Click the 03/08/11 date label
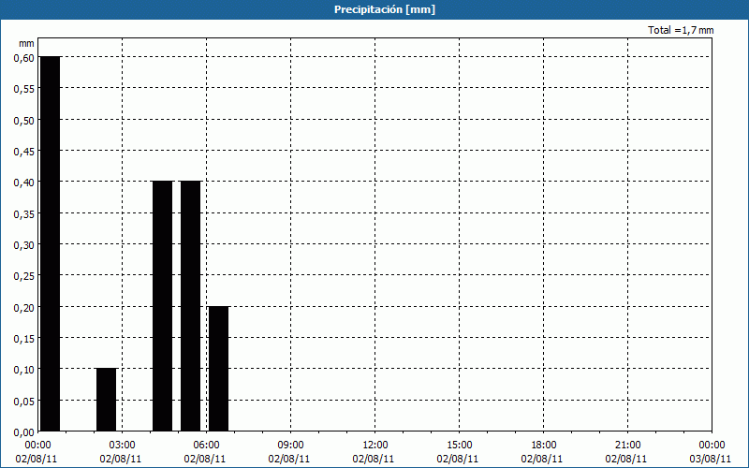Viewport: 749px width, 468px height. [711, 459]
